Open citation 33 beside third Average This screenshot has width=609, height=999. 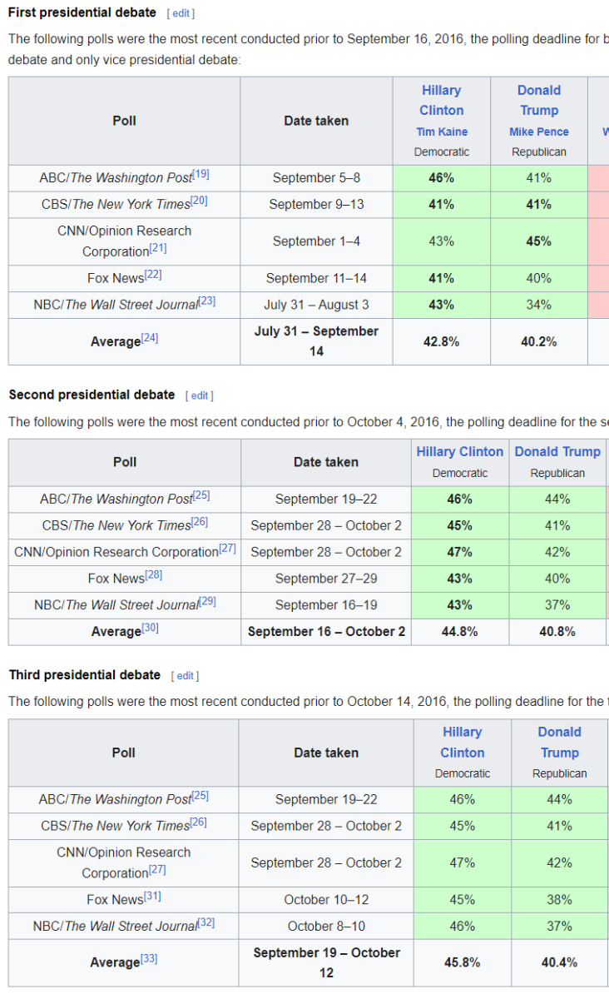coord(148,959)
